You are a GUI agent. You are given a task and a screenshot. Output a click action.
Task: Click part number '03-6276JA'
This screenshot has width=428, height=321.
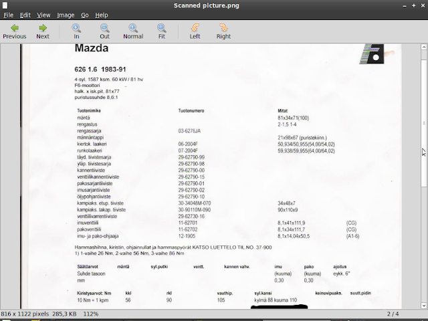(x=189, y=131)
